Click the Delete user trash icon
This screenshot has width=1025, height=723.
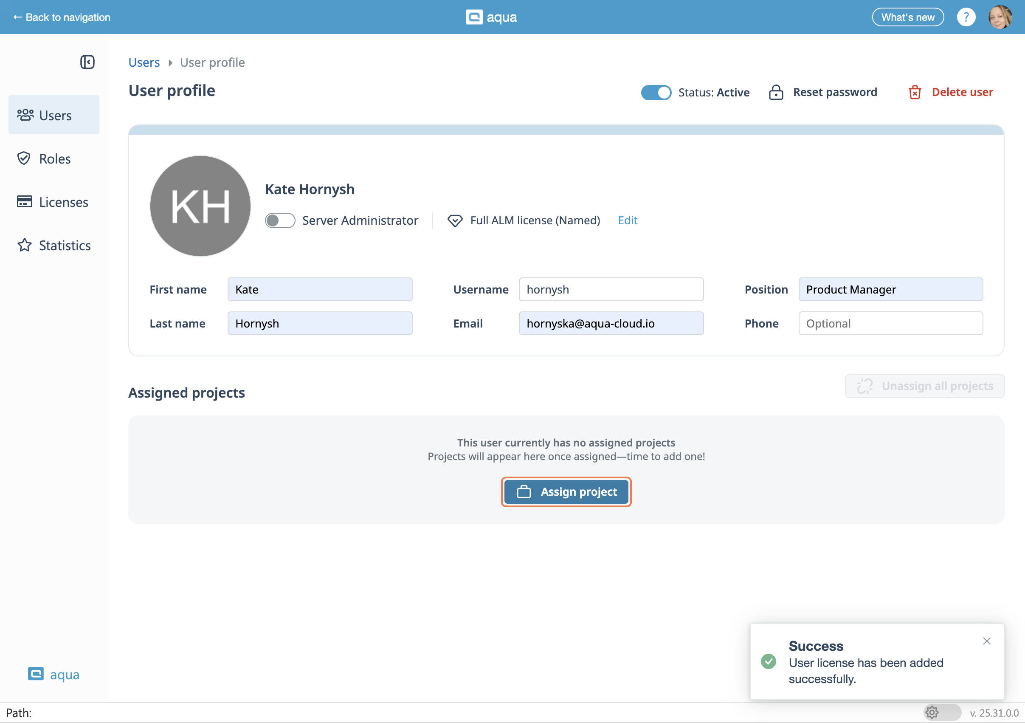coord(915,93)
